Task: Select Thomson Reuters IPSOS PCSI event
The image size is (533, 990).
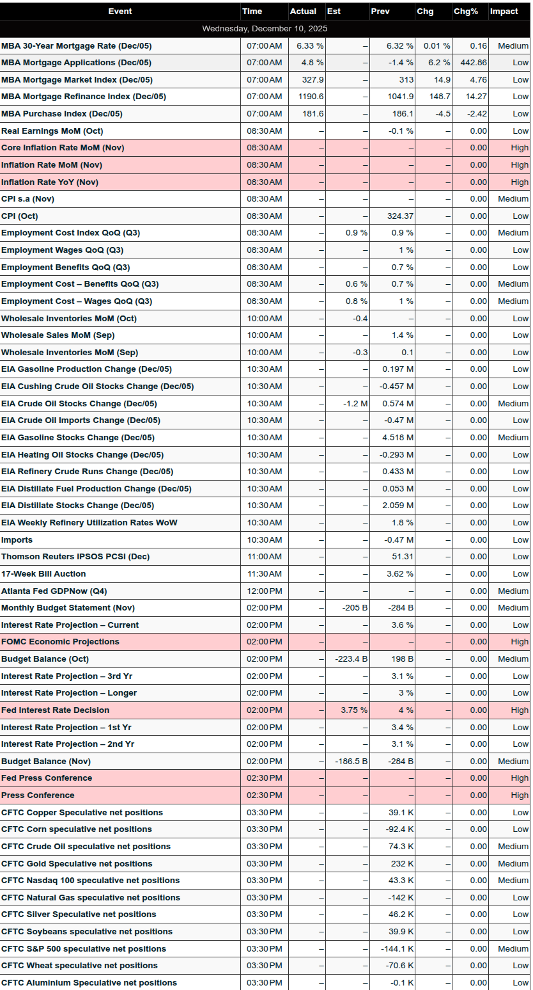Action: tap(75, 557)
